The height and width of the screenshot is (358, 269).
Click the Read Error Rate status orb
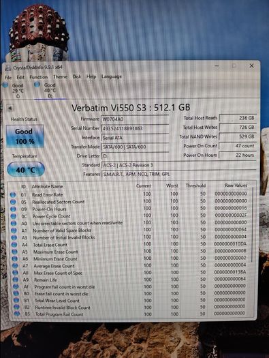13,195
